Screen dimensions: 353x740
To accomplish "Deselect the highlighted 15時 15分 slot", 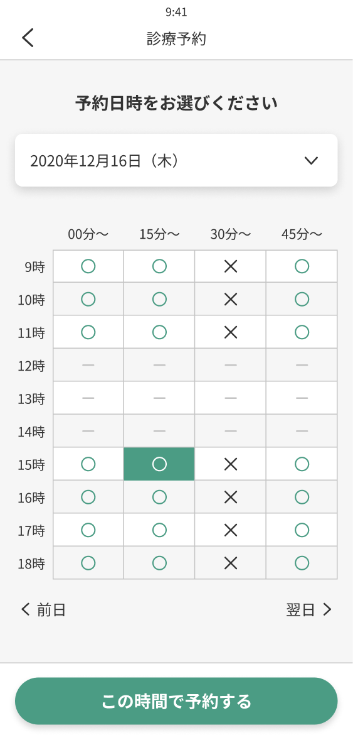I will [159, 464].
